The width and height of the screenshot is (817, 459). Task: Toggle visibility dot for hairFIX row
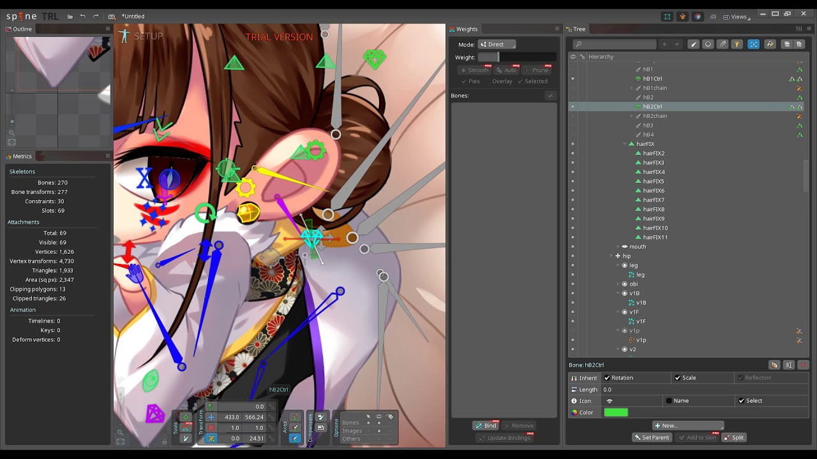click(x=573, y=144)
